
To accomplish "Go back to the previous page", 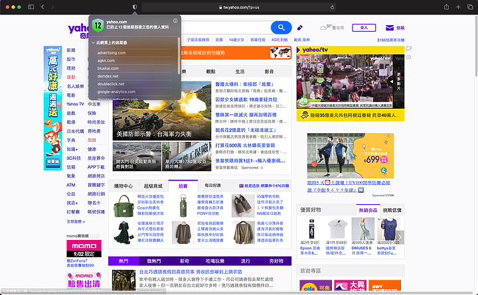I will (x=42, y=7).
